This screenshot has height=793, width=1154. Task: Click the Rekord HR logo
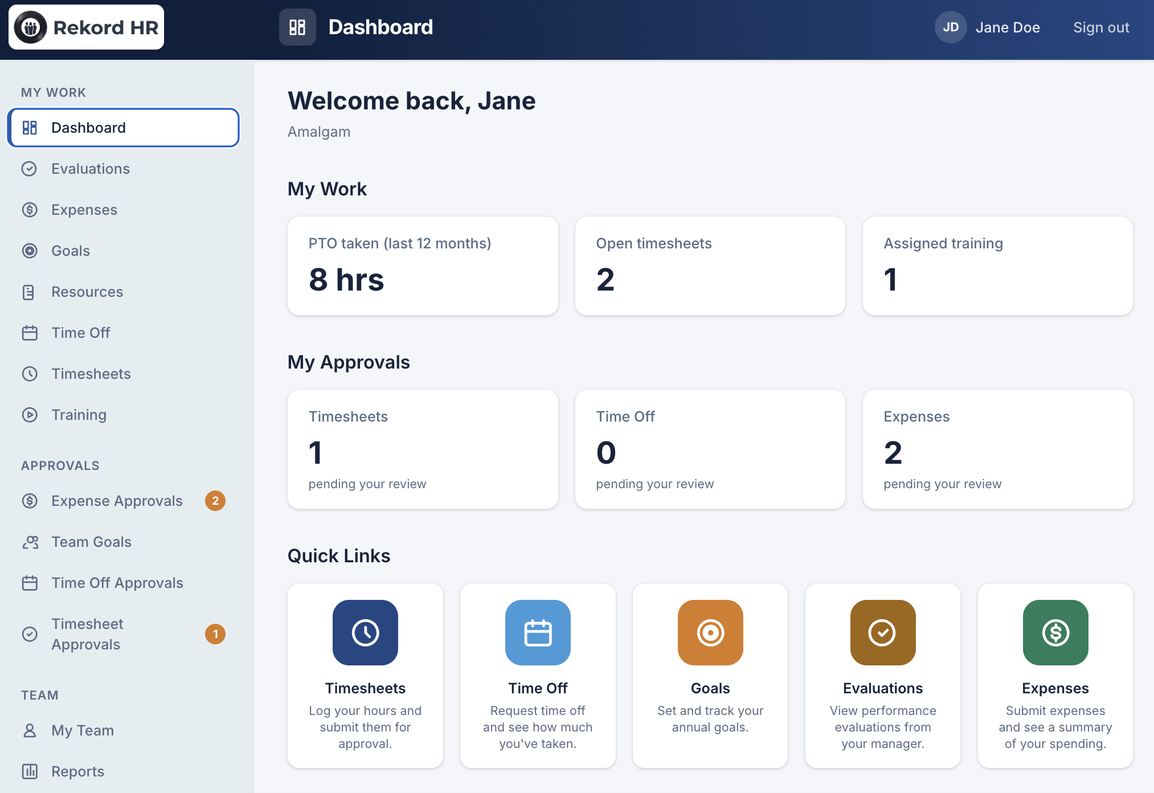coord(86,27)
